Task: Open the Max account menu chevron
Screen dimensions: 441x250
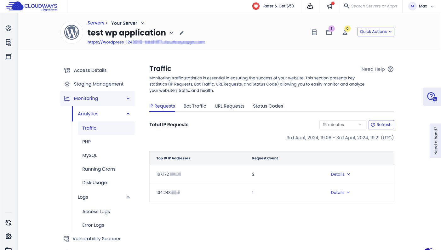Action: click(x=432, y=6)
